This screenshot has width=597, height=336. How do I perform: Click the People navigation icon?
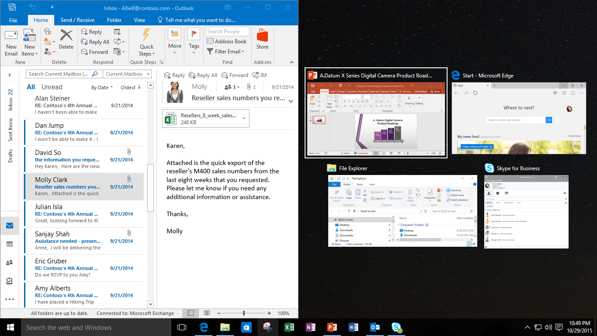point(10,262)
